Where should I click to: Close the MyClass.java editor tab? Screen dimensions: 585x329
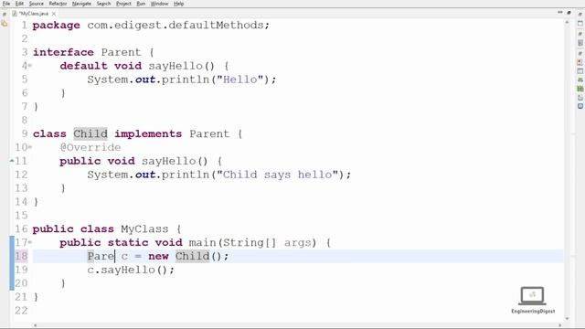pyautogui.click(x=54, y=14)
